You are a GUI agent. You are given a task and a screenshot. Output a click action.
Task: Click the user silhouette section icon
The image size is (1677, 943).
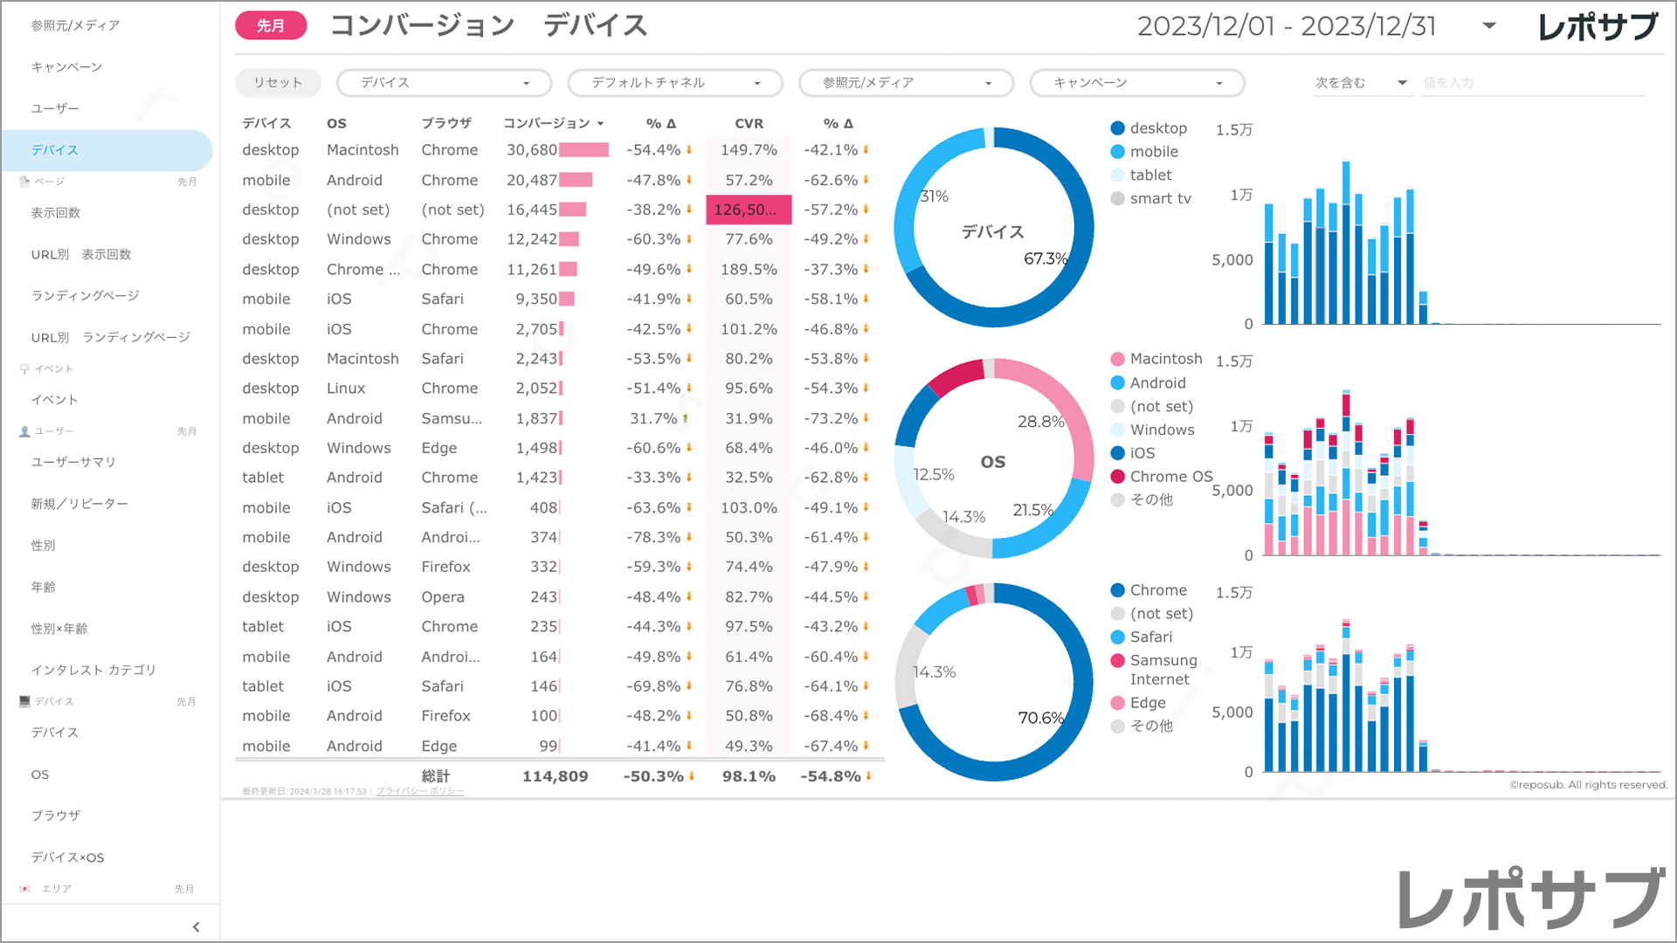(24, 431)
